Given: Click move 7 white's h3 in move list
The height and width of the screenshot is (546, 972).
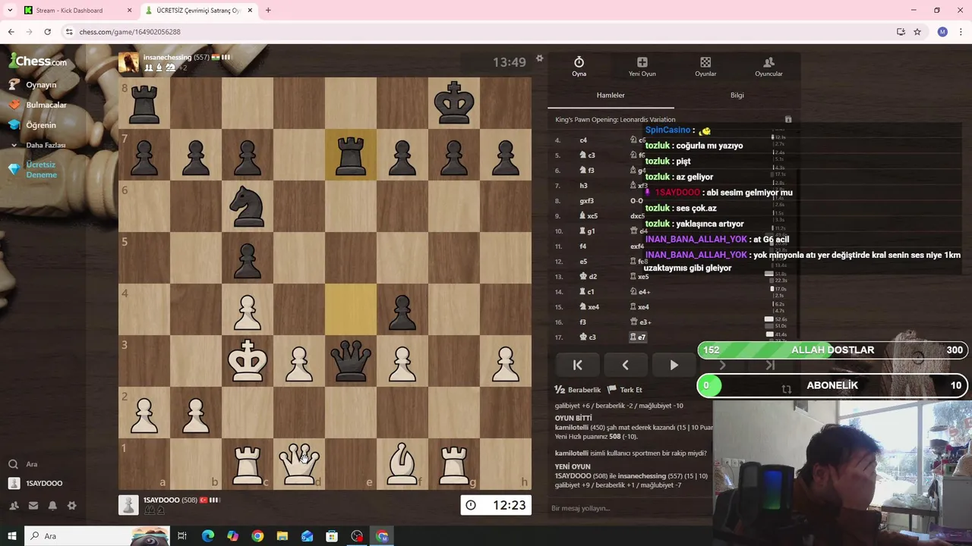Looking at the screenshot, I should (x=583, y=186).
